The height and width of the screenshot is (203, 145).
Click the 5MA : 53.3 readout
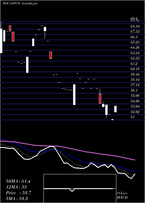click(17, 199)
